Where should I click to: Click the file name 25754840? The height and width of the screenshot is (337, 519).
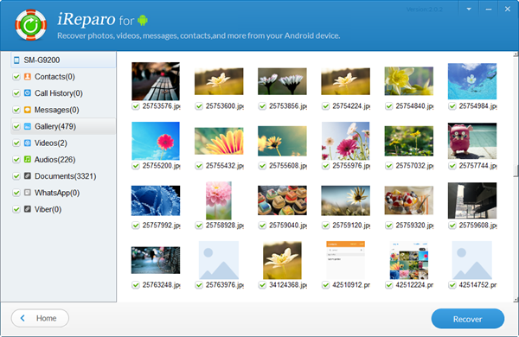[414, 106]
